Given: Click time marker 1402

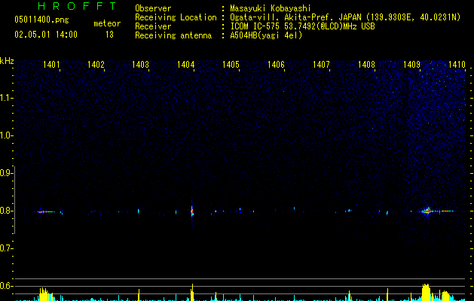Looking at the screenshot, I should (96, 65).
